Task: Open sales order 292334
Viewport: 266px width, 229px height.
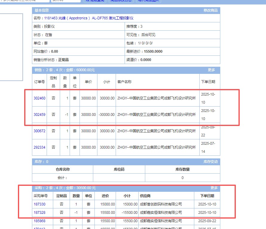Action: pyautogui.click(x=39, y=147)
